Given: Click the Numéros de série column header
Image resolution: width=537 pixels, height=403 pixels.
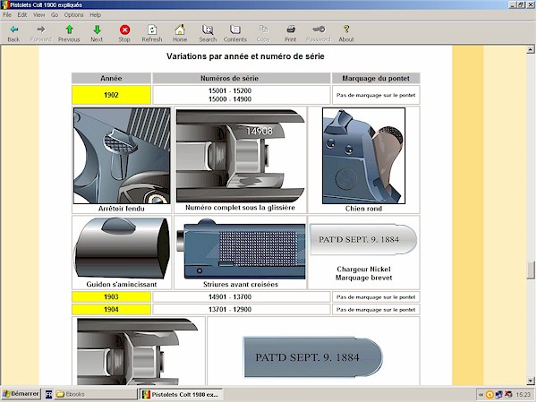Looking at the screenshot, I should (x=242, y=78).
